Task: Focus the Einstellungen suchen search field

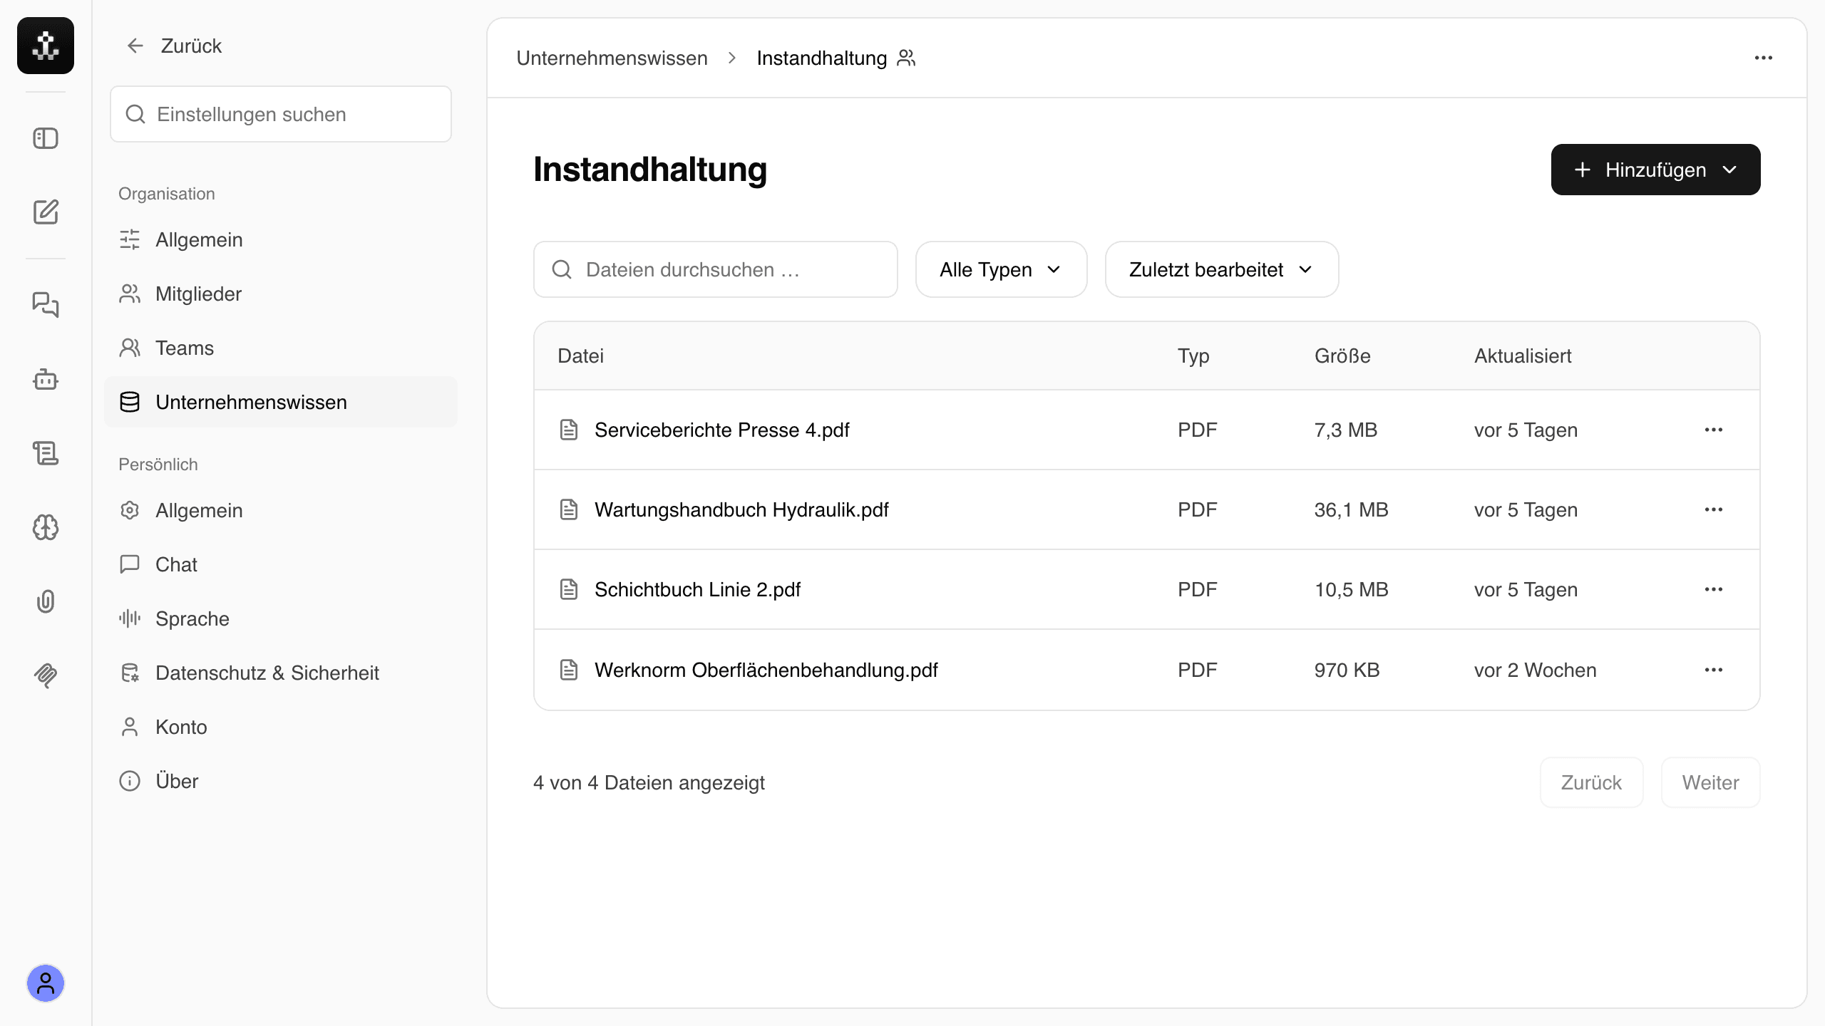Action: click(281, 114)
